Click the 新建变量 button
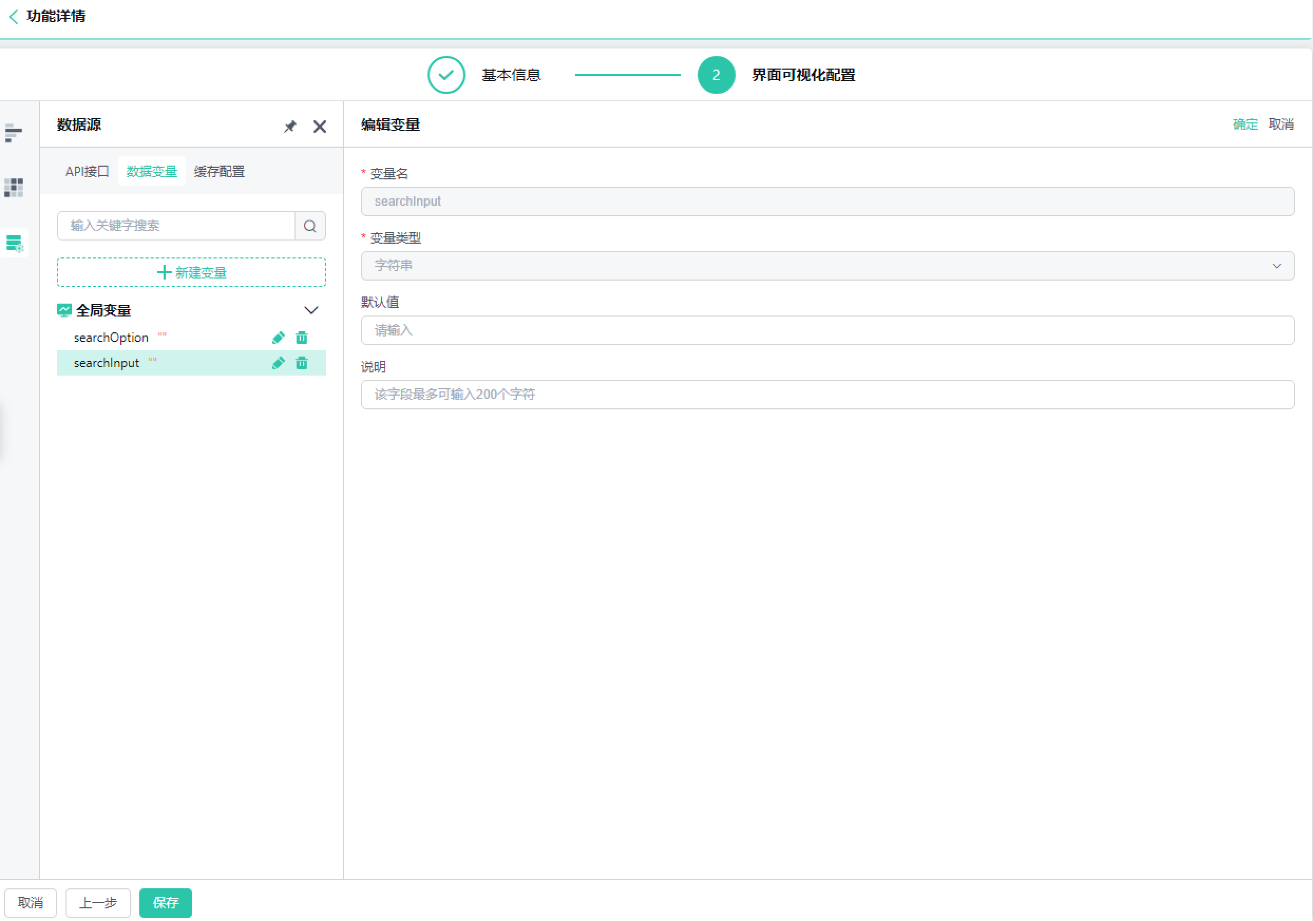Image resolution: width=1313 pixels, height=921 pixels. point(192,273)
